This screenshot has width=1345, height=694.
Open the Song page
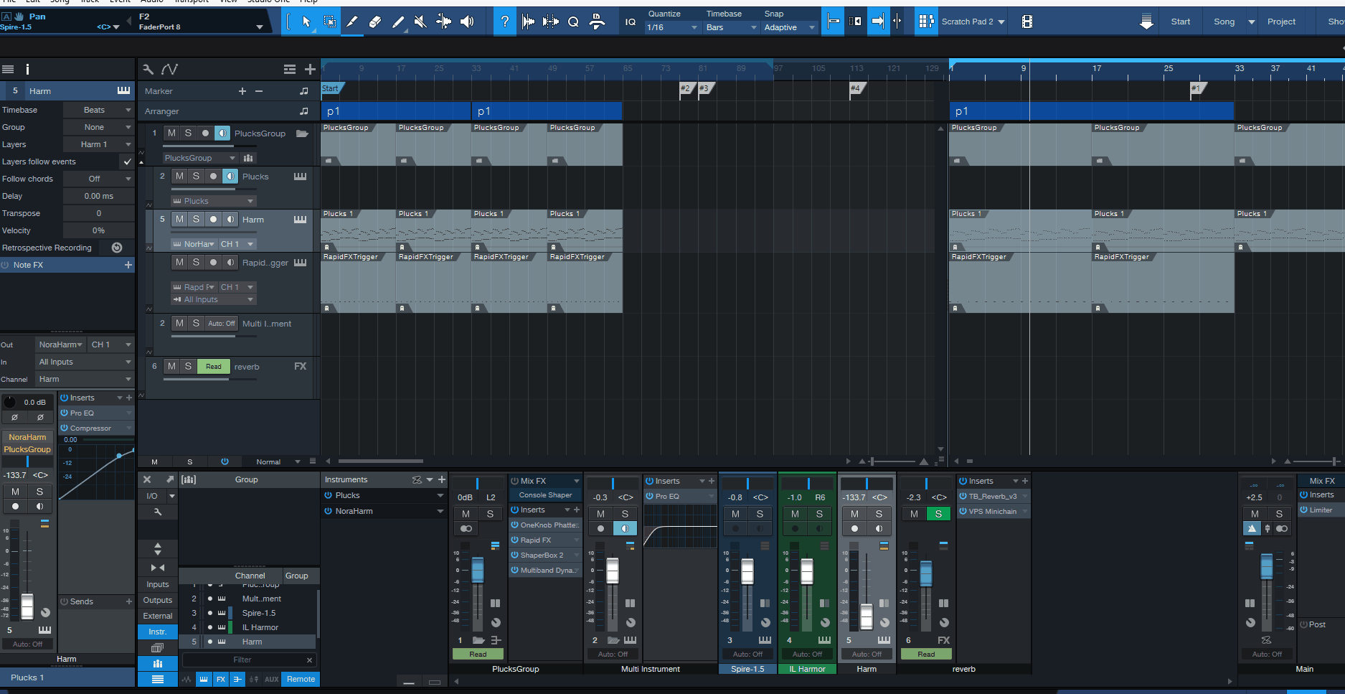1224,22
